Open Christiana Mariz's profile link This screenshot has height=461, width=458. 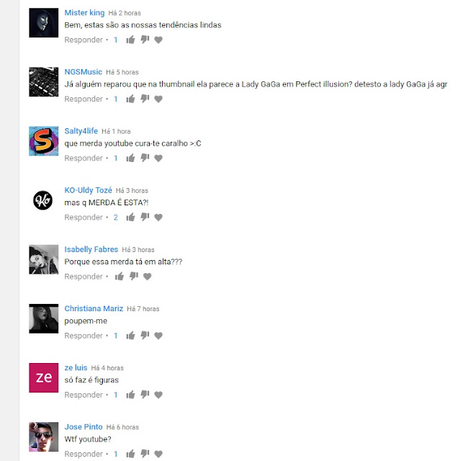click(x=94, y=309)
